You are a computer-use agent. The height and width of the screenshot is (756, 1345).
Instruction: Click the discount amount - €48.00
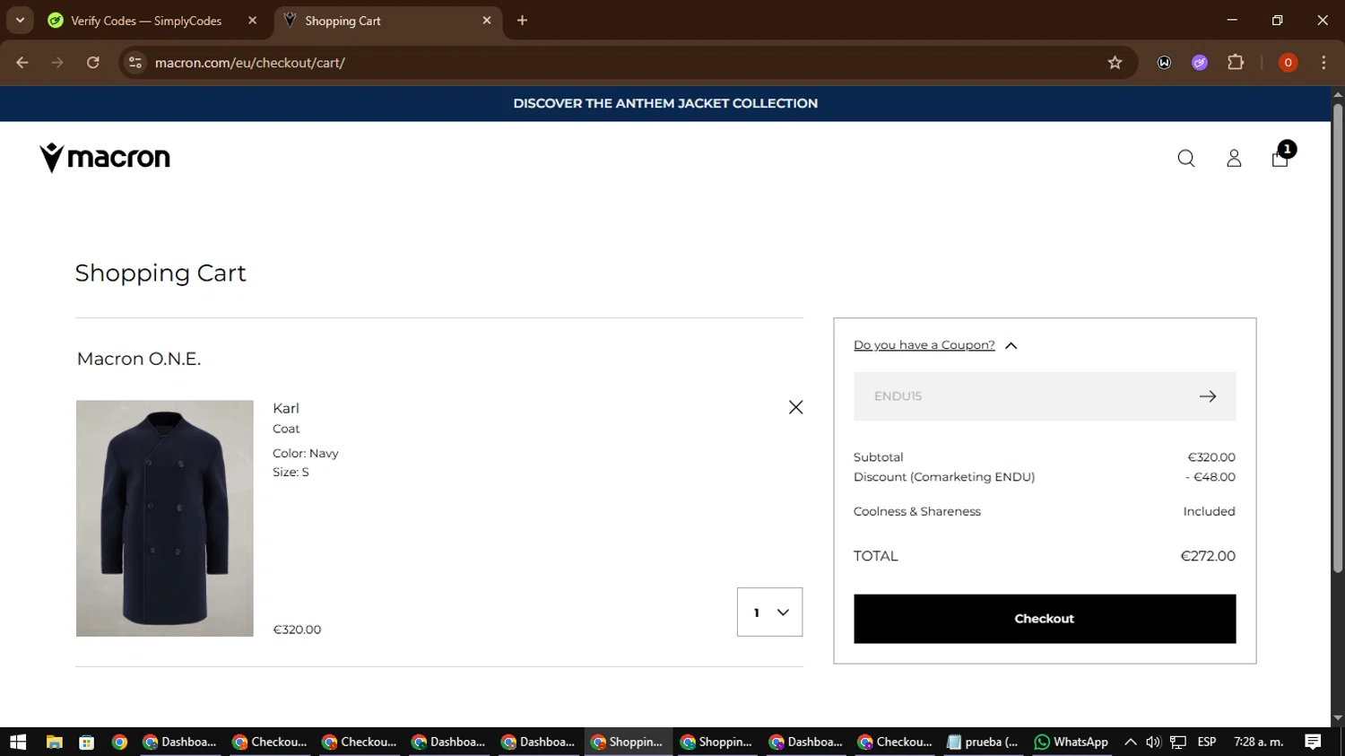point(1210,477)
